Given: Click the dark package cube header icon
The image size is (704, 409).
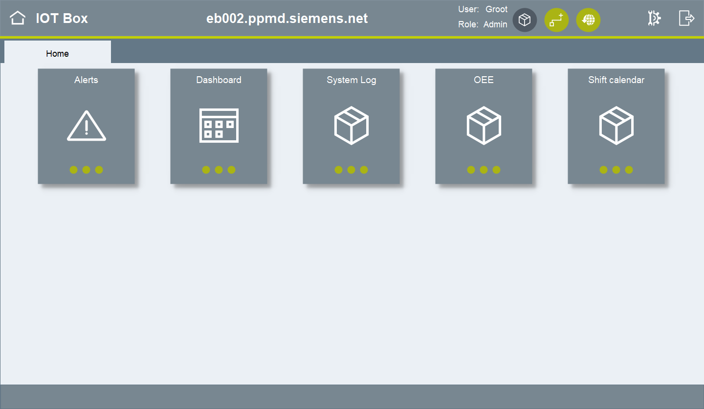Looking at the screenshot, I should pos(525,20).
